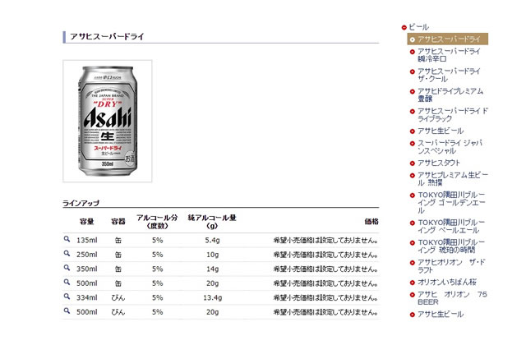Open TOKYO隅田川ブルーイング ペールエール link
Screen dimensions: 526x345
coord(451,227)
